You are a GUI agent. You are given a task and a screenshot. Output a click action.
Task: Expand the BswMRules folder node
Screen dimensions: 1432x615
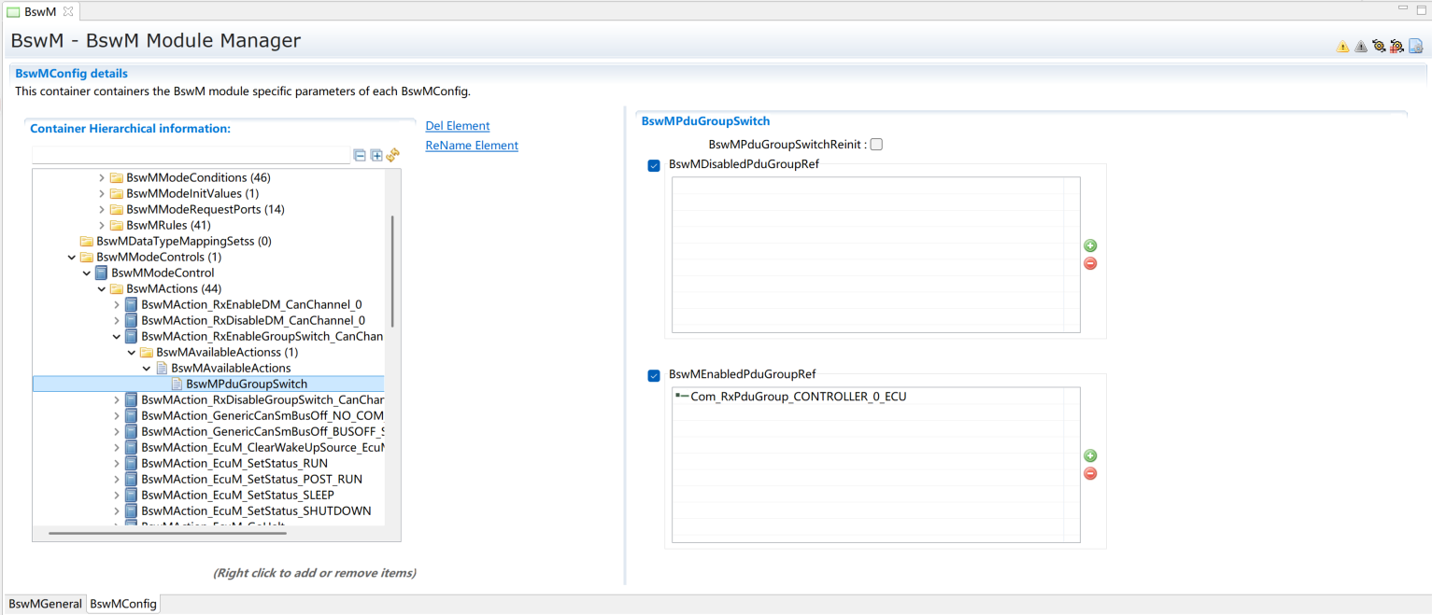click(102, 225)
